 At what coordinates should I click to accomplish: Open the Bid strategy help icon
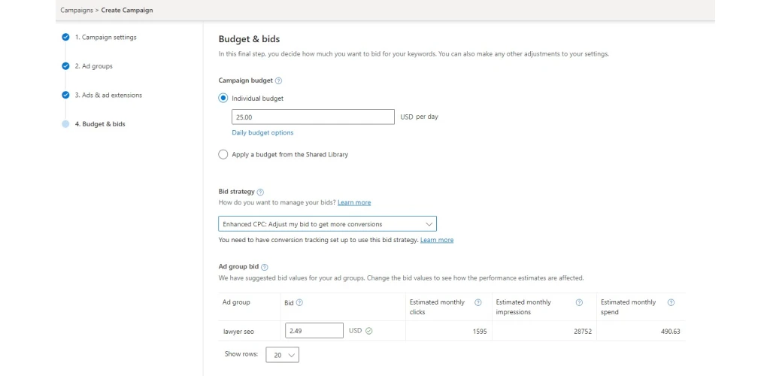point(260,192)
